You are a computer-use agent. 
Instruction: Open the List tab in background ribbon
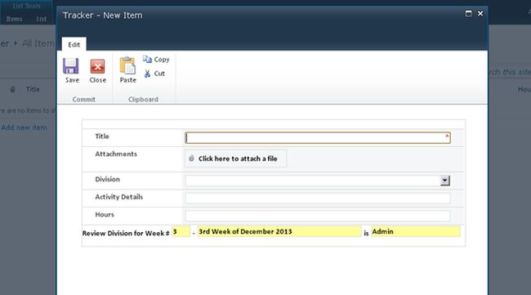42,19
